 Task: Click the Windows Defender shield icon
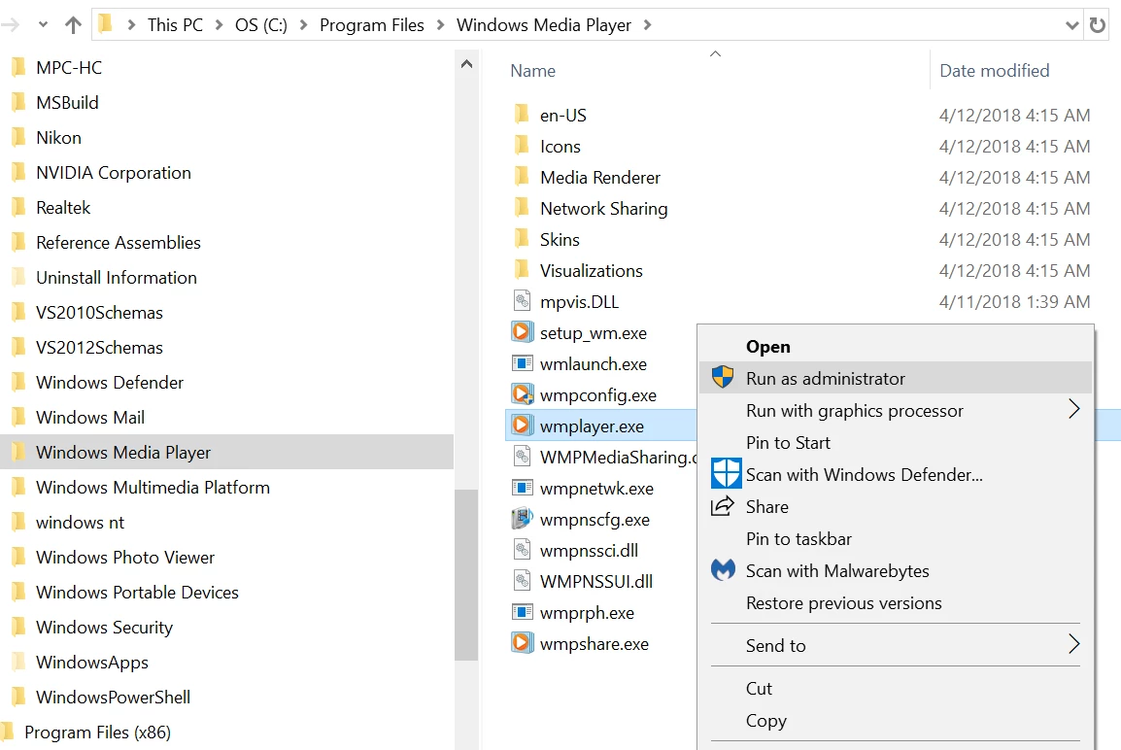[726, 474]
